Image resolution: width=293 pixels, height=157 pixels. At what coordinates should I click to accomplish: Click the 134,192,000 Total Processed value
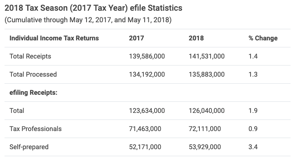point(147,75)
